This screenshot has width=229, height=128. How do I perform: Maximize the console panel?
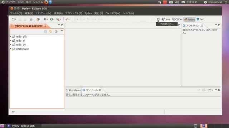pos(219,90)
